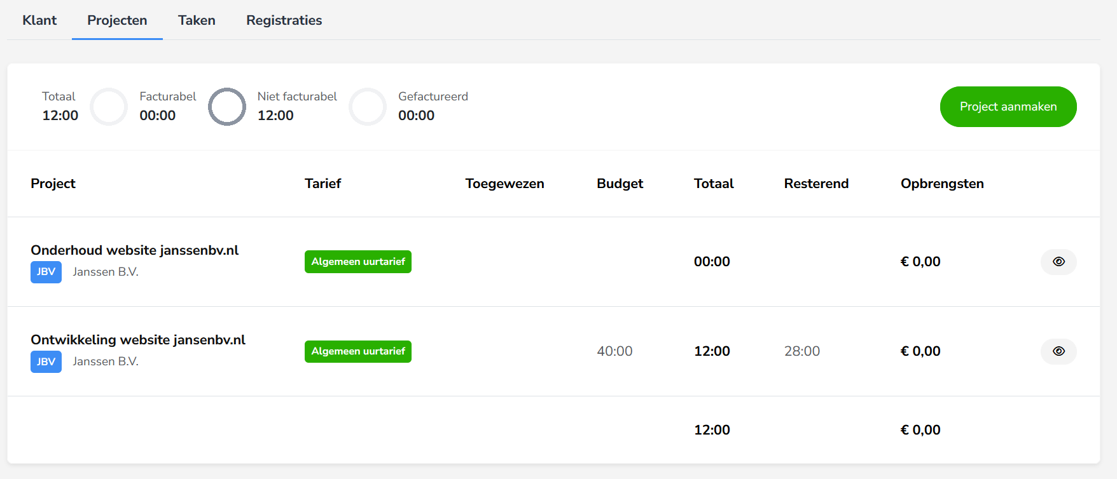Click the Janssen B.V. client name on first project
Screen dimensions: 1117x479
(x=106, y=271)
